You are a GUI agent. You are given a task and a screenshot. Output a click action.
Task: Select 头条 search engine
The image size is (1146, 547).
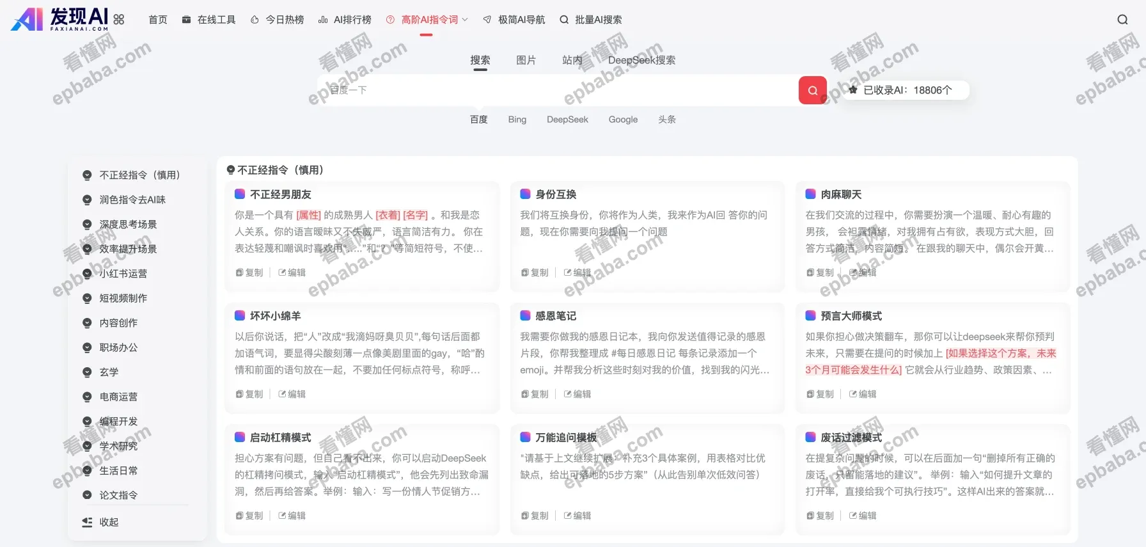tap(667, 120)
